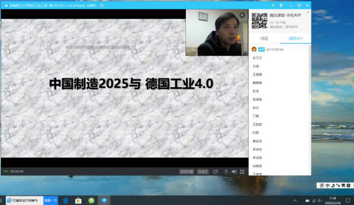Viewport: 354px width, 205px height.
Task: Open Internet Explorer from the taskbar
Action: (x=65, y=200)
